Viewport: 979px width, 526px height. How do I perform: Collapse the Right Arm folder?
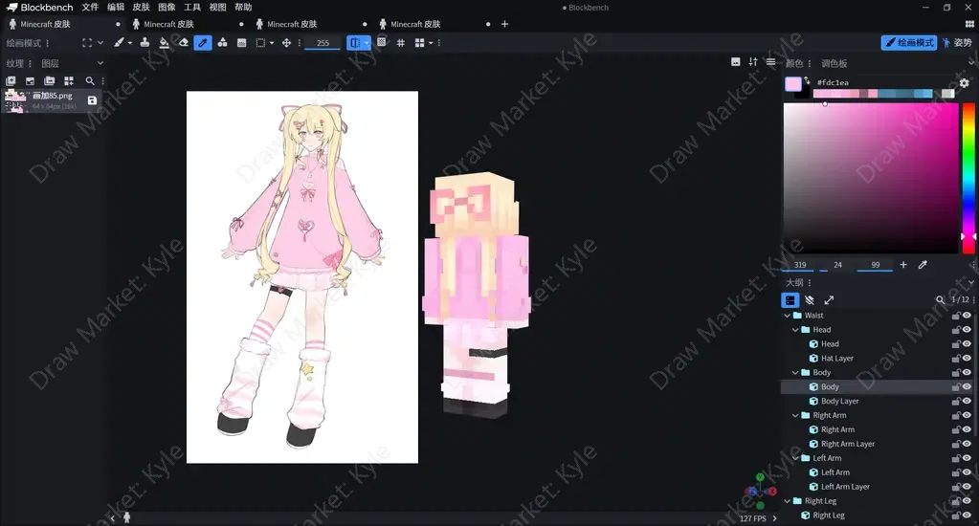(x=795, y=415)
